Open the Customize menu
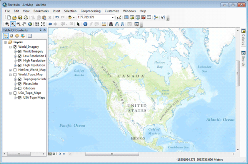Image resolution: width=248 pixels, height=164 pixels. [112, 11]
